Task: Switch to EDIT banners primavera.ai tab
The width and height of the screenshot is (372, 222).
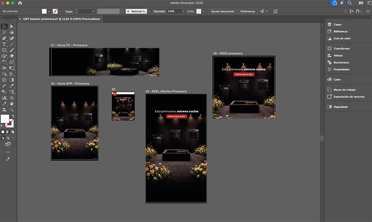Action: [x=62, y=19]
